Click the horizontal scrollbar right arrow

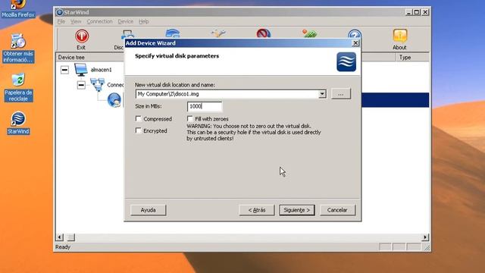(x=425, y=237)
